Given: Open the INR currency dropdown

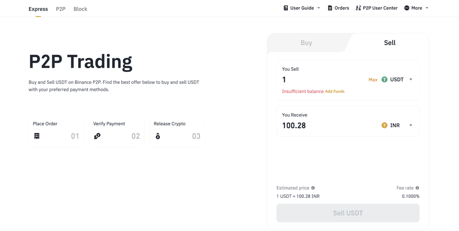Looking at the screenshot, I should point(411,125).
